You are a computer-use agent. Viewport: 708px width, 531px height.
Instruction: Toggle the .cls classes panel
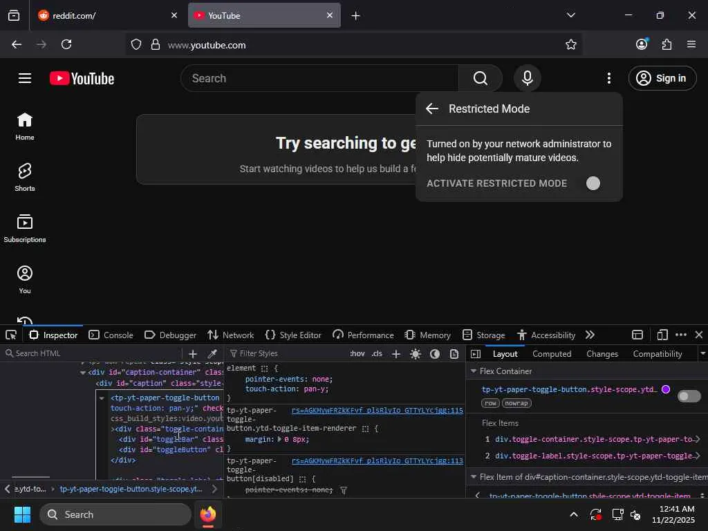click(x=377, y=353)
